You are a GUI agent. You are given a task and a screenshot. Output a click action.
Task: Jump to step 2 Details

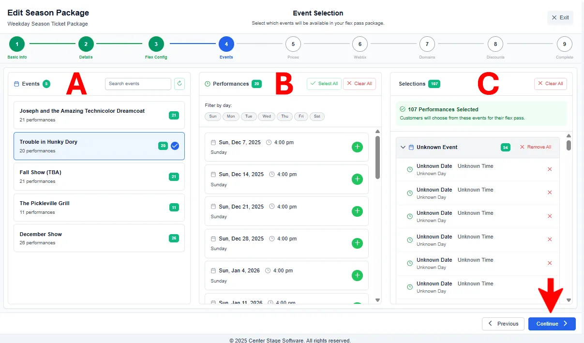click(x=86, y=45)
